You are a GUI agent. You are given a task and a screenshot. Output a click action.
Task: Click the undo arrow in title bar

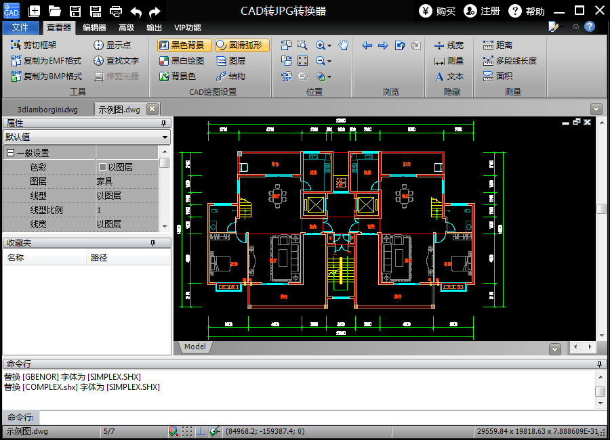pyautogui.click(x=136, y=11)
